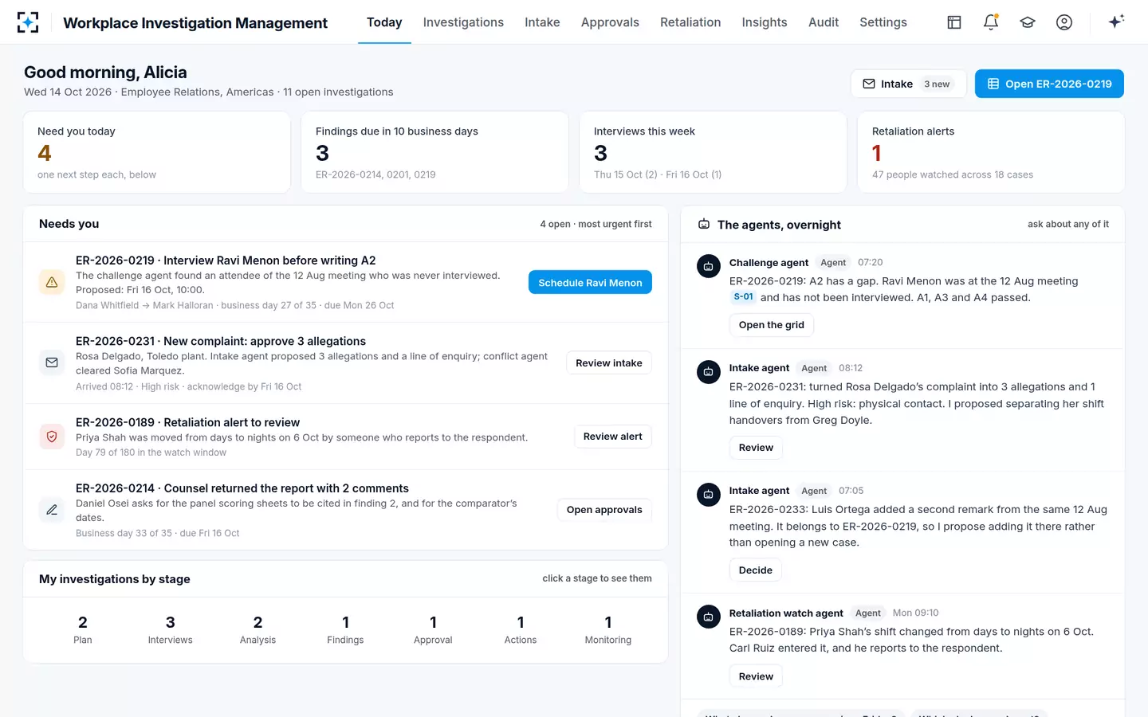Click the Intake agent avatar at 08:12
The width and height of the screenshot is (1148, 717).
pos(709,372)
